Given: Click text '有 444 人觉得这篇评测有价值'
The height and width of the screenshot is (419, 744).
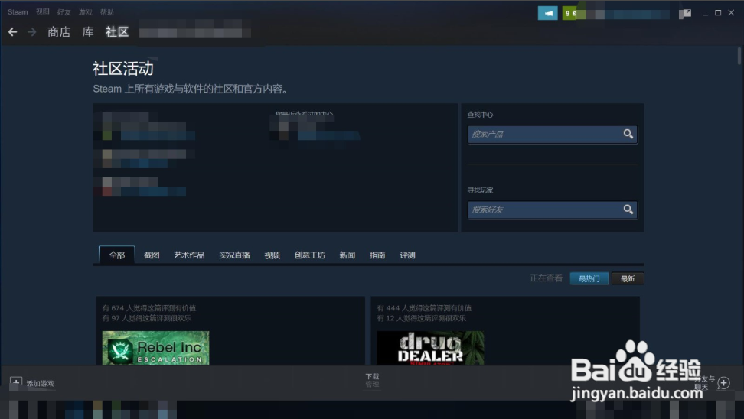Looking at the screenshot, I should pyautogui.click(x=424, y=308).
